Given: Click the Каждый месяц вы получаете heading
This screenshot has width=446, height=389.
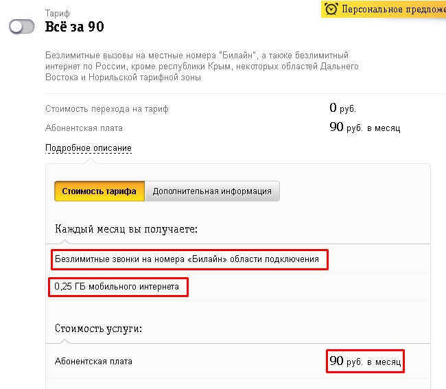Looking at the screenshot, I should 126,229.
